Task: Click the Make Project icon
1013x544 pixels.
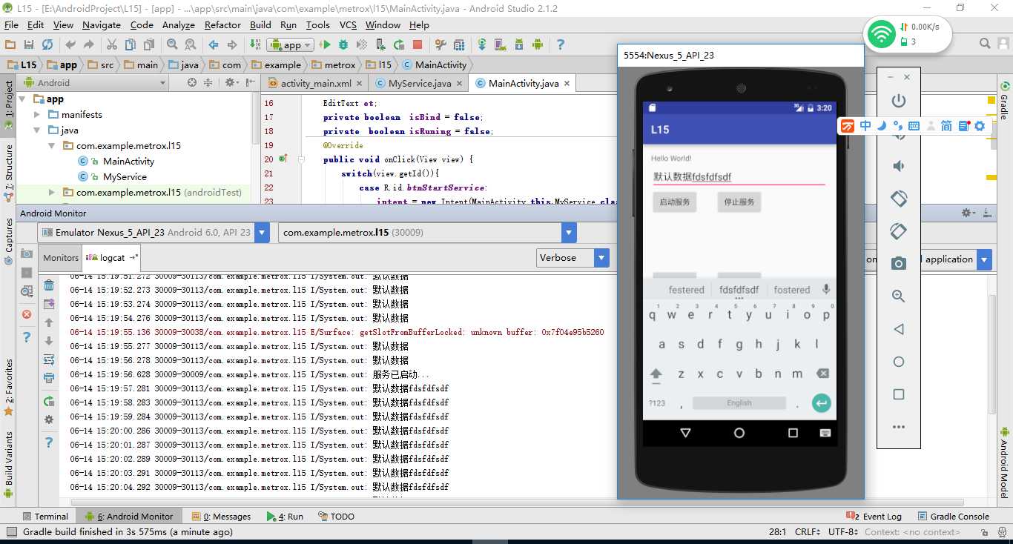Action: 256,44
